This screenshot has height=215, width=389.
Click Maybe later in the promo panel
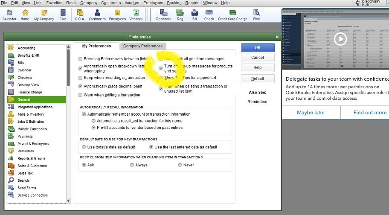coord(311,113)
